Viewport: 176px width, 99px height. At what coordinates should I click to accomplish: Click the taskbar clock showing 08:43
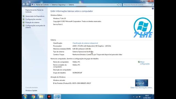(x=147, y=97)
